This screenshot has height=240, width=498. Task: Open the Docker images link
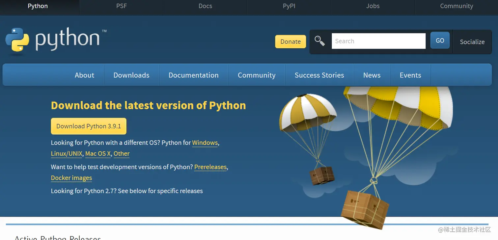(71, 178)
